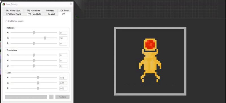Viewport: 226px width, 103px height.
Task: Click the Restore button
Action: click(x=62, y=97)
